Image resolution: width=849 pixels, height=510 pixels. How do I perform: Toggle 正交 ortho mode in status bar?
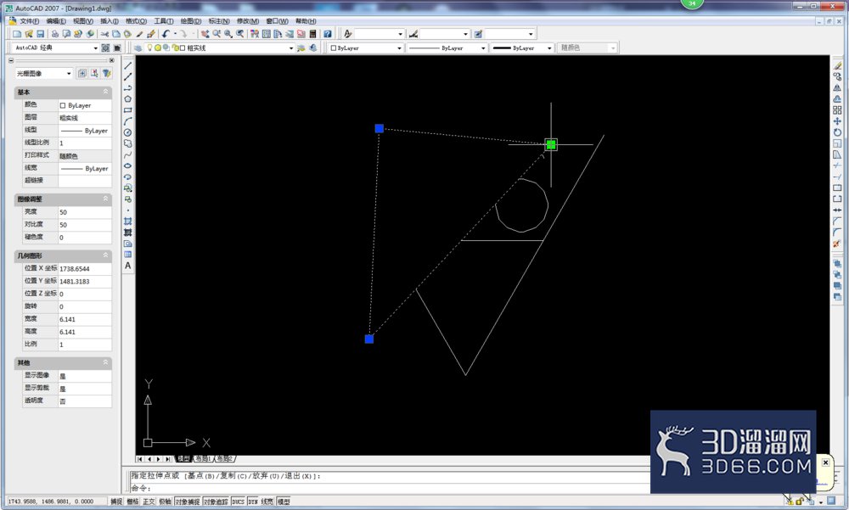[x=149, y=502]
